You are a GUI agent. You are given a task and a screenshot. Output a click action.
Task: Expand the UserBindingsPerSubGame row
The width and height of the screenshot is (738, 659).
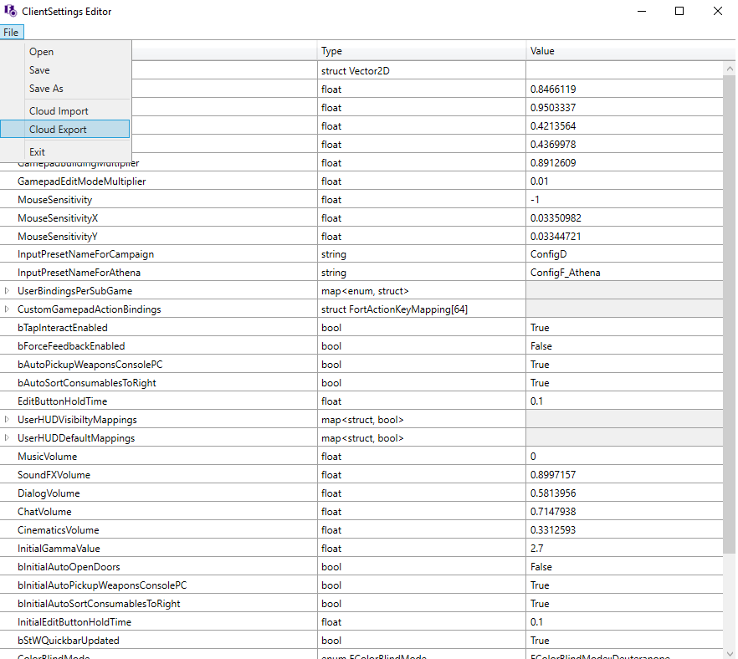tap(7, 291)
